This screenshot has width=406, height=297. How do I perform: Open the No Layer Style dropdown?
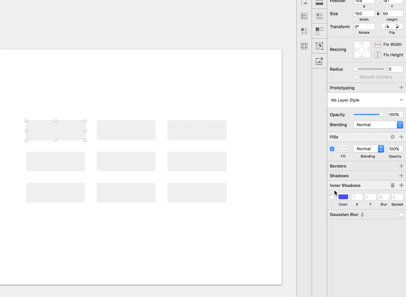tap(366, 100)
